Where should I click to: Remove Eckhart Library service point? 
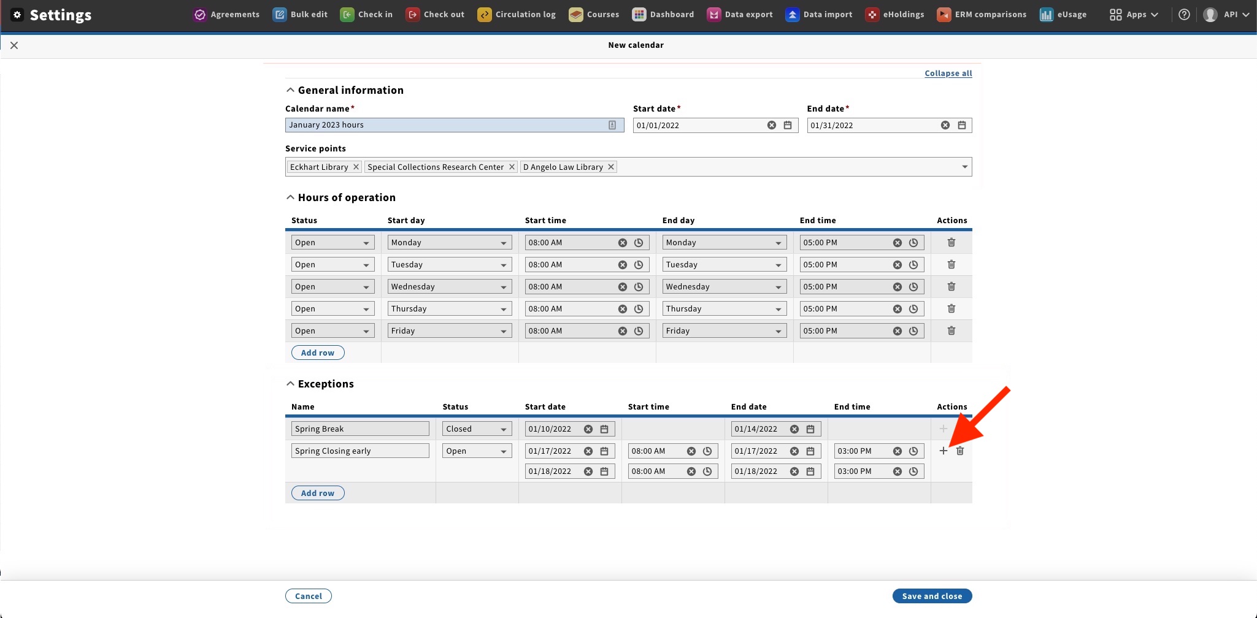[x=356, y=167]
